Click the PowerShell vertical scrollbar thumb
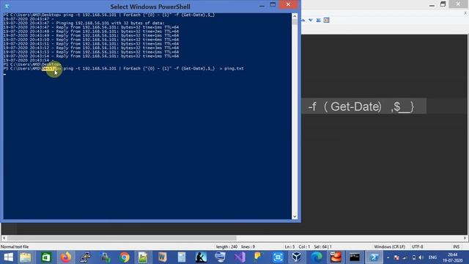Image resolution: width=469 pixels, height=264 pixels. pos(295,22)
